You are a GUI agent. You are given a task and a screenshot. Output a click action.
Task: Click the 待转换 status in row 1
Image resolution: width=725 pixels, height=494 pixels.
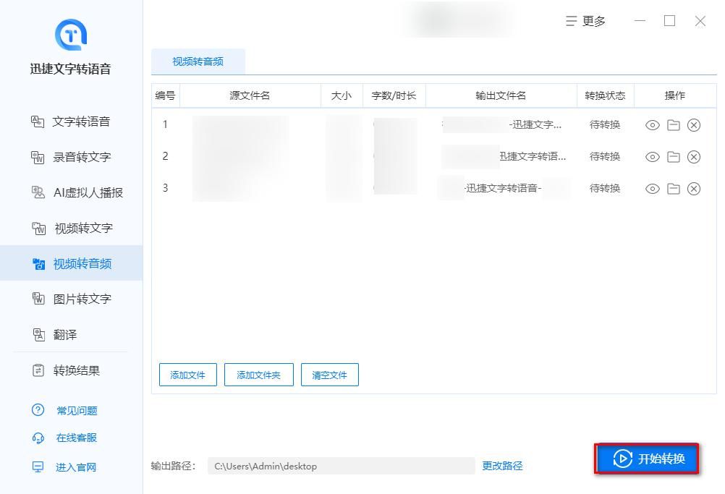click(x=605, y=125)
